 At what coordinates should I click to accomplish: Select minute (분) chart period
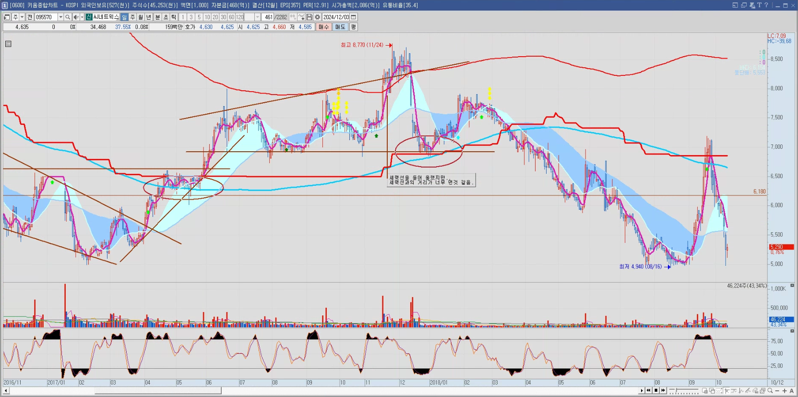[157, 17]
